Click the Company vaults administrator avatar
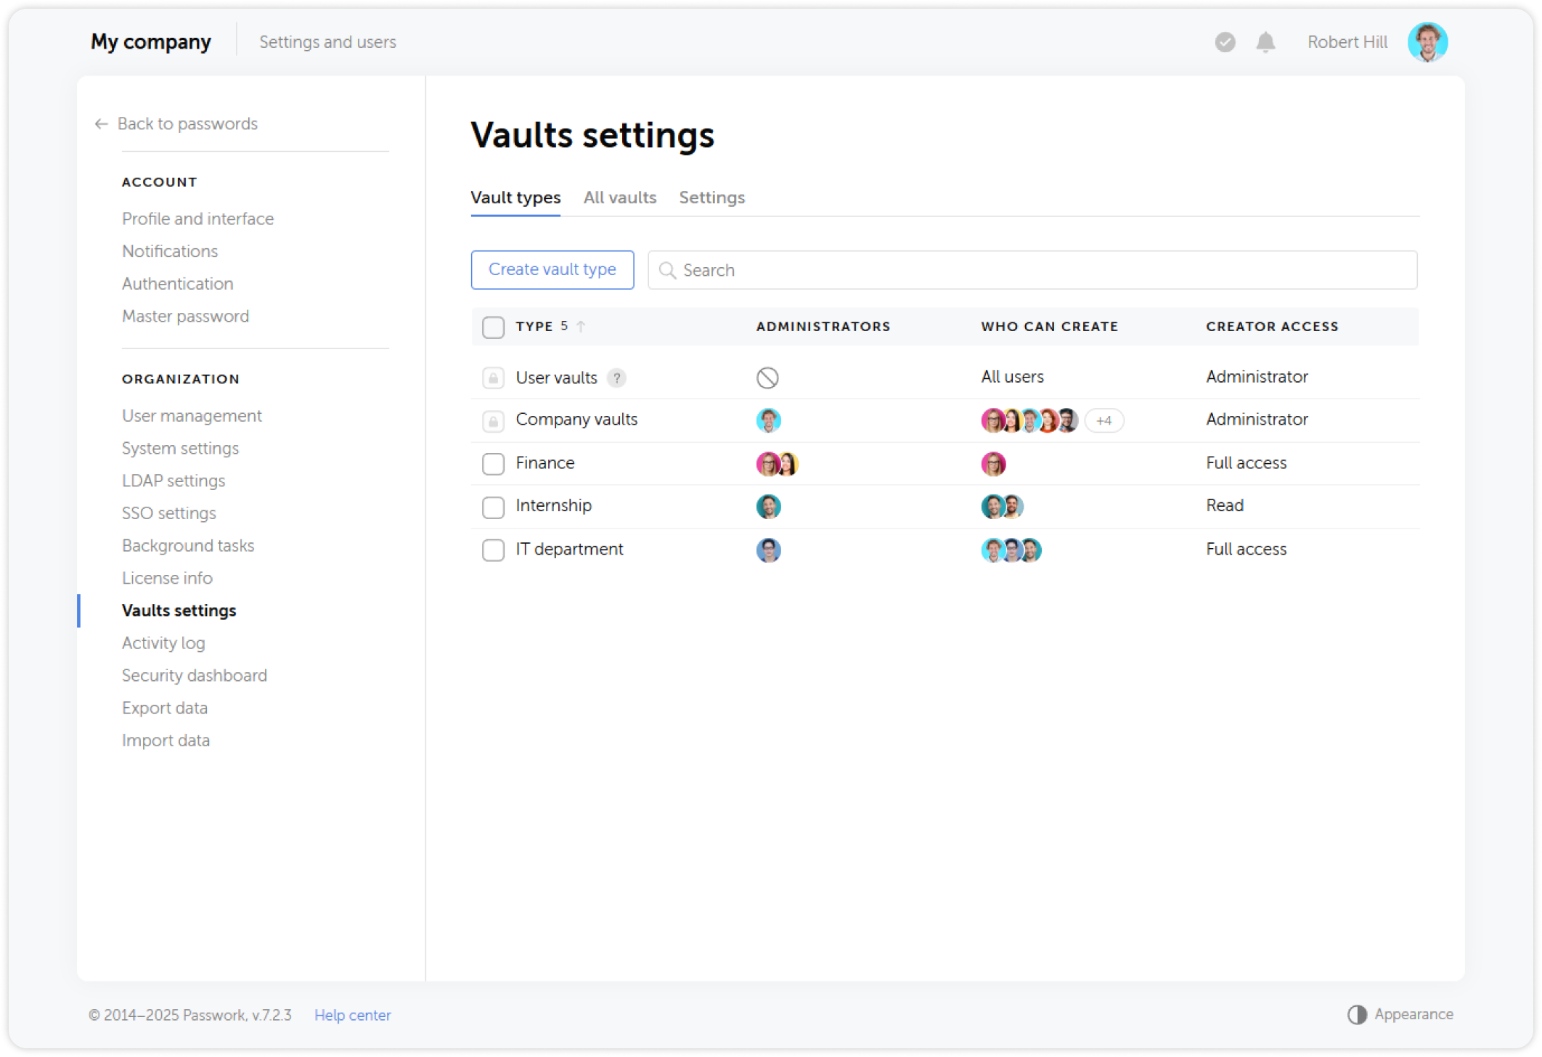 [x=768, y=420]
